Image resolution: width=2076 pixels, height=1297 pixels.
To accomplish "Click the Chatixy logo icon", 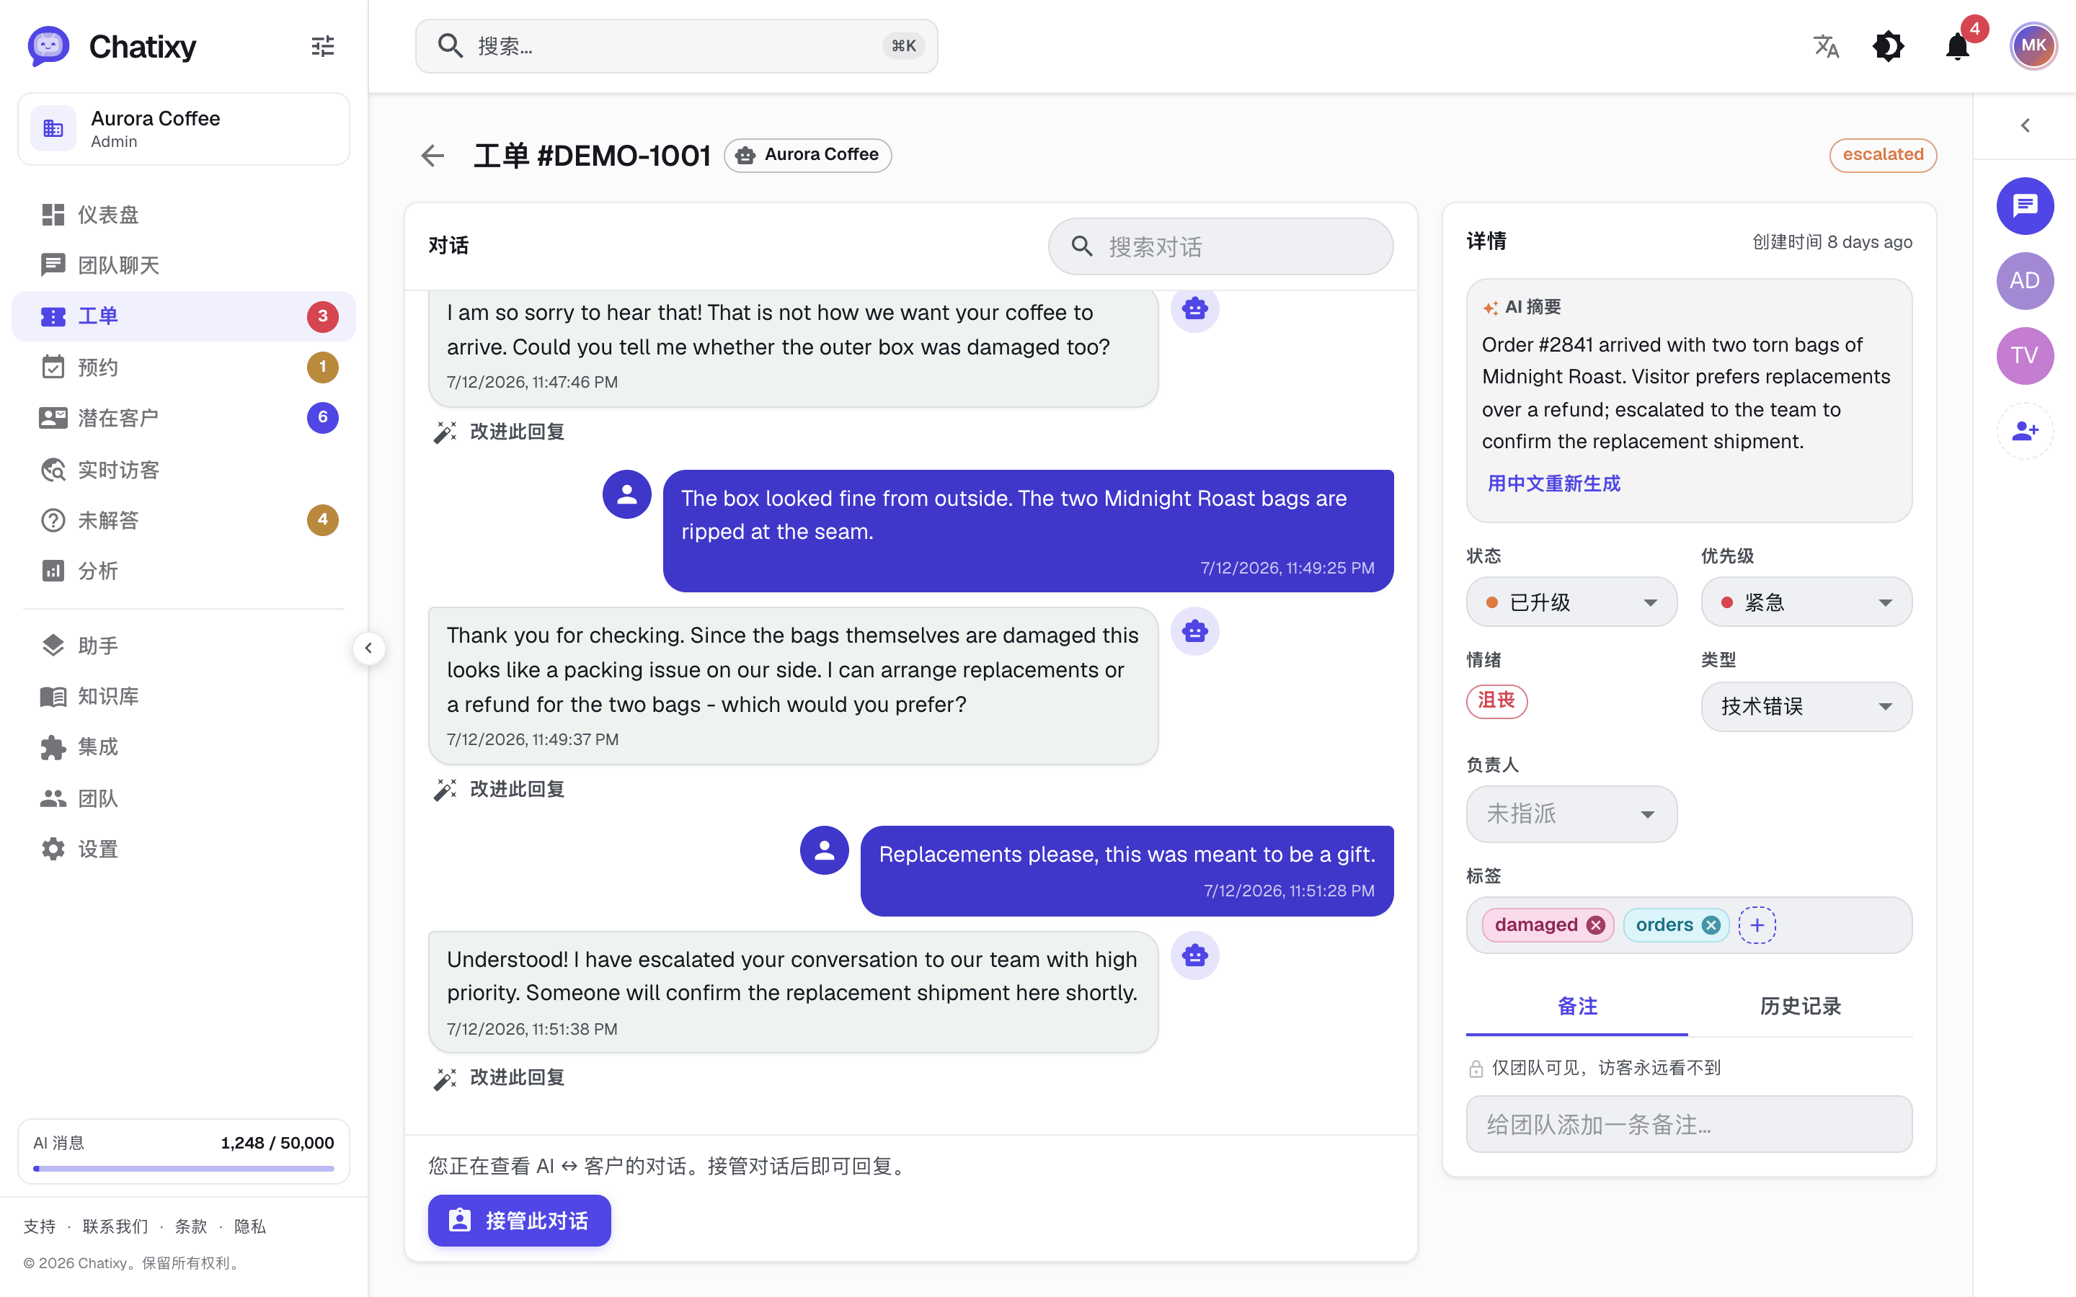I will point(48,46).
